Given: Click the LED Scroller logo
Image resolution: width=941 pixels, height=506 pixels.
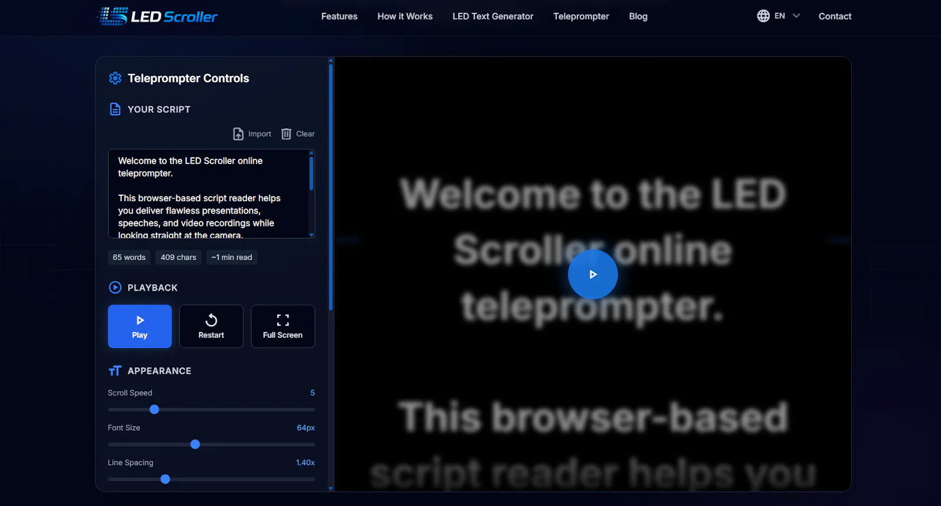Looking at the screenshot, I should point(158,16).
